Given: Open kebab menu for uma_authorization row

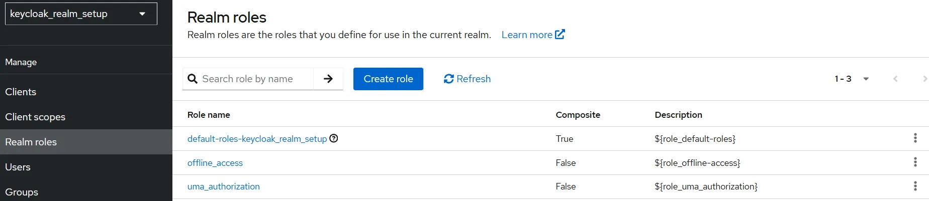Looking at the screenshot, I should (x=915, y=186).
